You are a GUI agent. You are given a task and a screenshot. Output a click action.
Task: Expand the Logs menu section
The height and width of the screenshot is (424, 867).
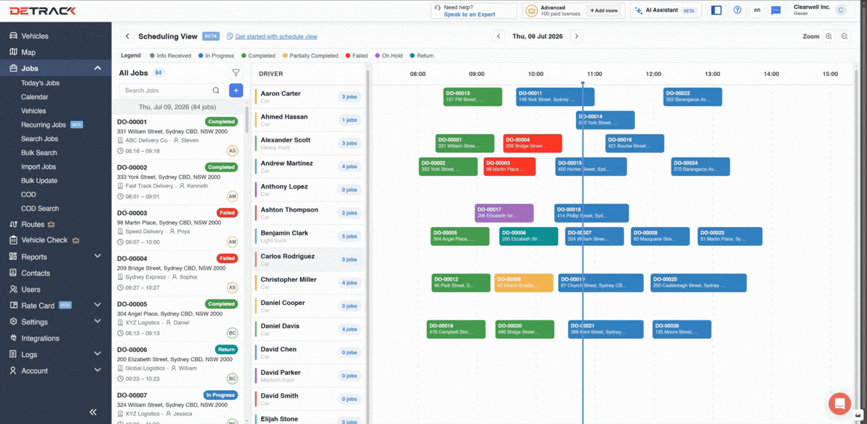coord(98,354)
